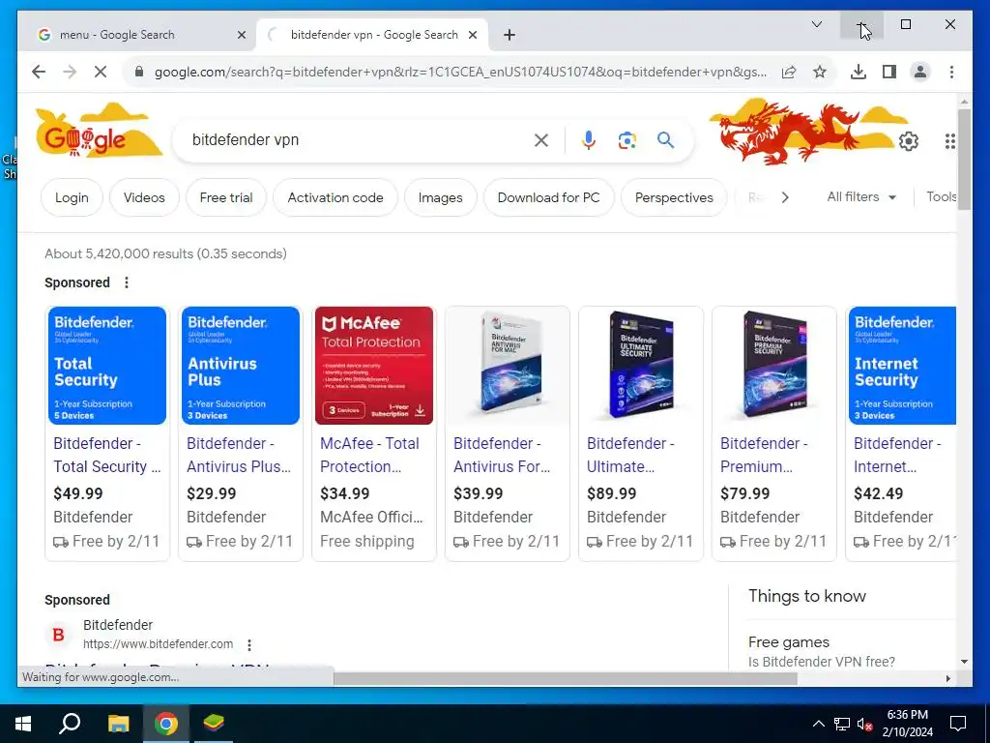
Task: Open Chrome tab search chevron
Action: click(x=816, y=24)
